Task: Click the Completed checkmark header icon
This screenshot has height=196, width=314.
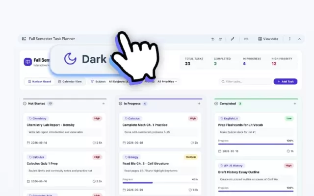Action: tap(216, 103)
